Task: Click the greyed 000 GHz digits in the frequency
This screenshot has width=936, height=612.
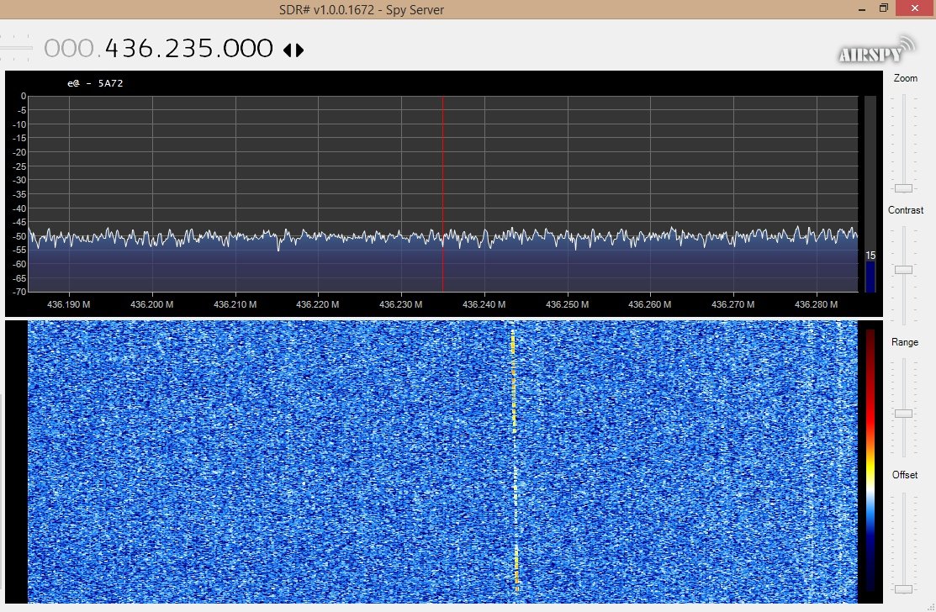Action: (x=69, y=48)
